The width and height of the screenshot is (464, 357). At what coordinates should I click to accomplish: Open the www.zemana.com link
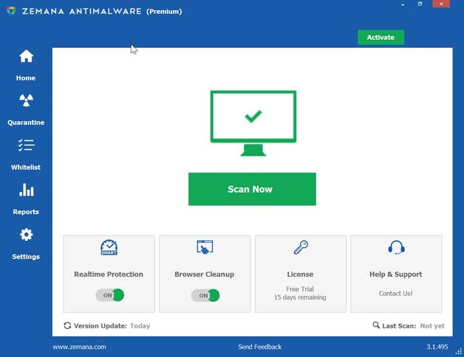click(80, 346)
